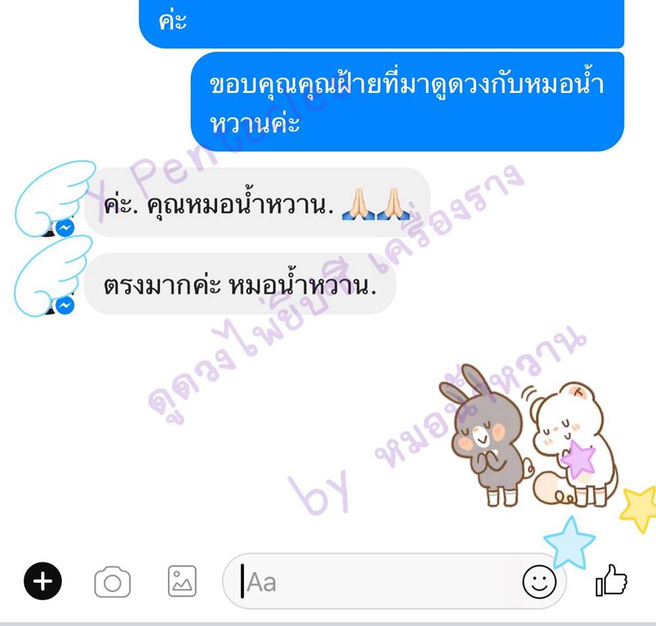Open the emoji smiley picker

(x=539, y=582)
